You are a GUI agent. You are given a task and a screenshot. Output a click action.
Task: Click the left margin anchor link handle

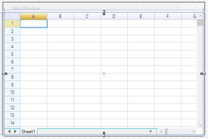pyautogui.click(x=5, y=74)
